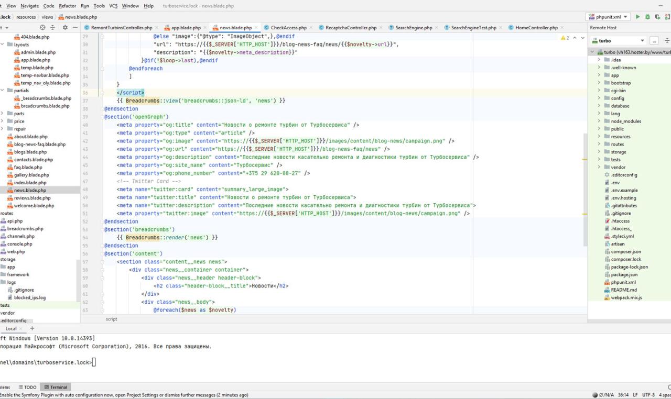Start debugging with the green bug icon
671x399 pixels.
648,17
